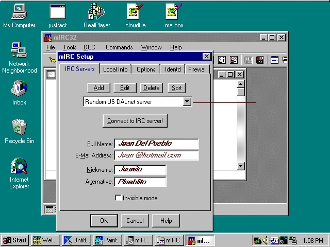This screenshot has width=330, height=247.
Task: Expand the Random US DALnet server dropdown
Action: click(x=187, y=102)
